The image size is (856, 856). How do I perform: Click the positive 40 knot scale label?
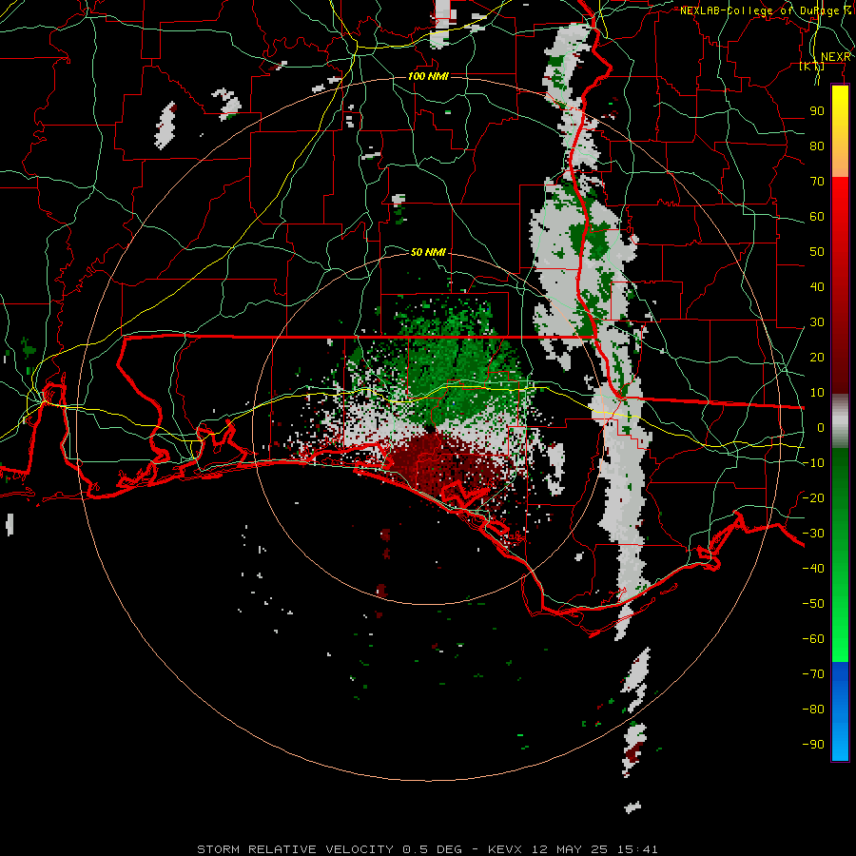tap(817, 286)
